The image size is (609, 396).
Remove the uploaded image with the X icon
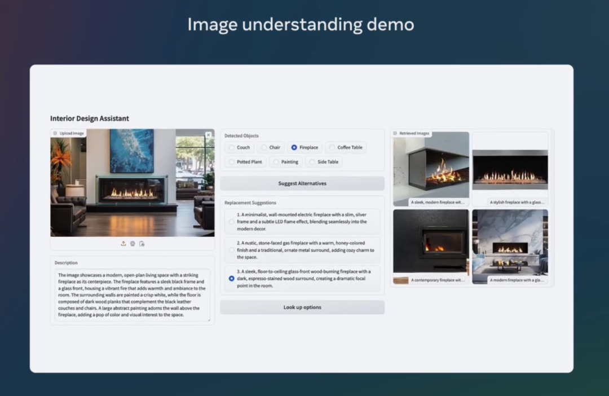[208, 135]
